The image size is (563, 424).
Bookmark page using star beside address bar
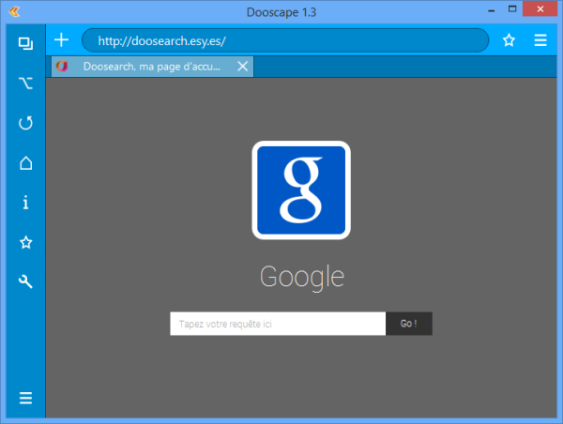[x=509, y=40]
